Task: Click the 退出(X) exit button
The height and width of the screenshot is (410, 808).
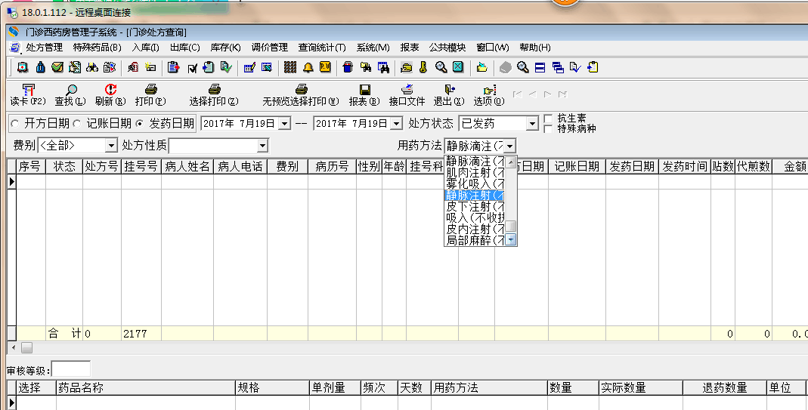Action: tap(449, 95)
